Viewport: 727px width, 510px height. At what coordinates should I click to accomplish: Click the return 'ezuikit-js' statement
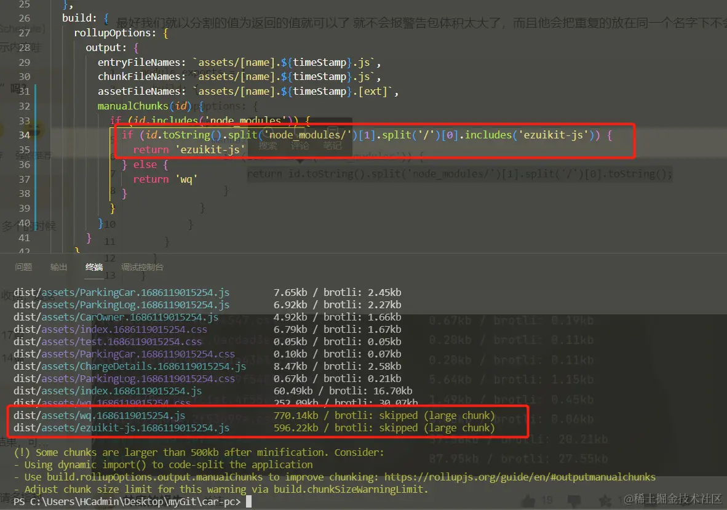pyautogui.click(x=189, y=149)
